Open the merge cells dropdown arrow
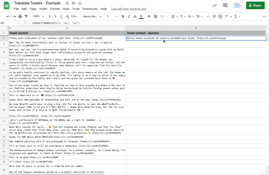Viewport: 269px width, 175px height. (167, 17)
